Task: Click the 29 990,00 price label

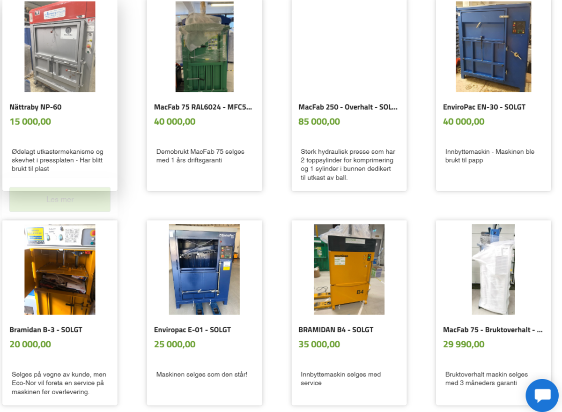Action: [x=464, y=344]
